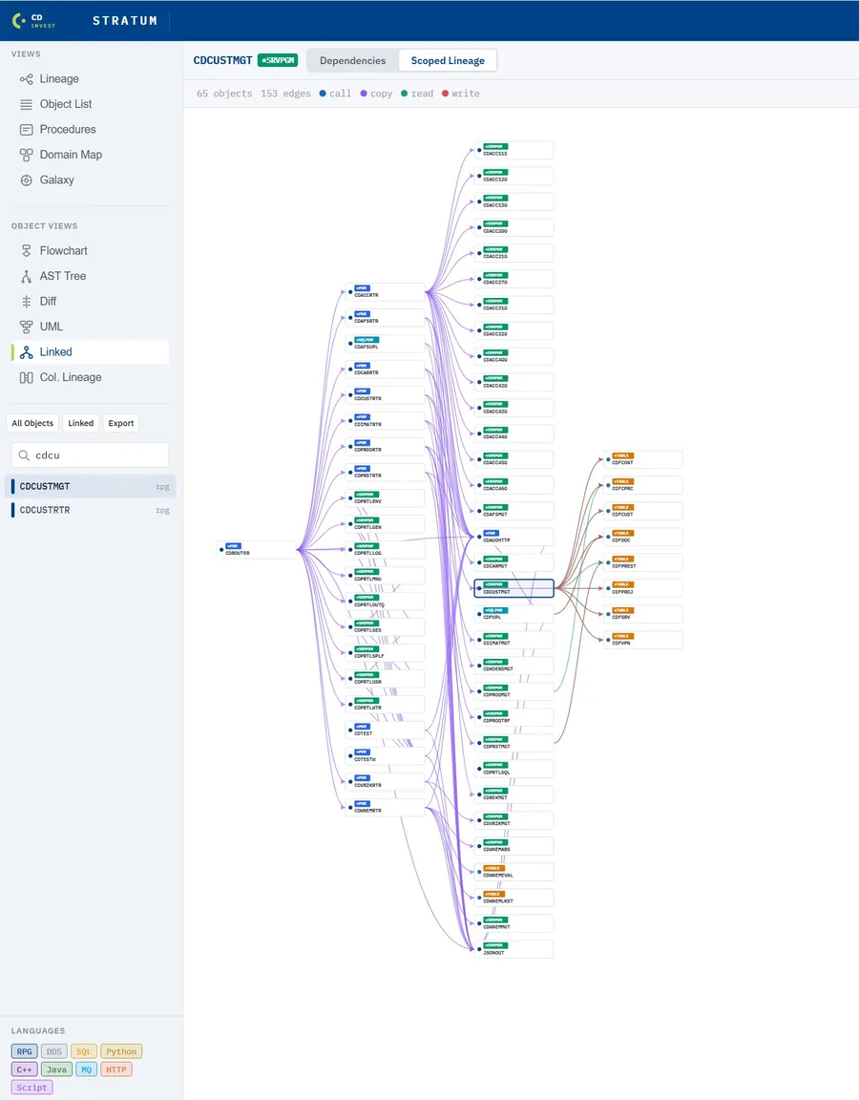859x1100 pixels.
Task: Click the copy edge legend dot
Action: click(x=364, y=94)
